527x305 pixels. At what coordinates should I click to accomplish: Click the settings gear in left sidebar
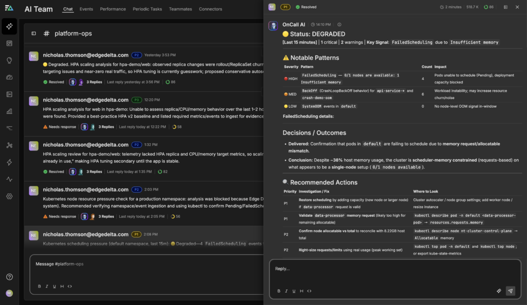(9, 196)
